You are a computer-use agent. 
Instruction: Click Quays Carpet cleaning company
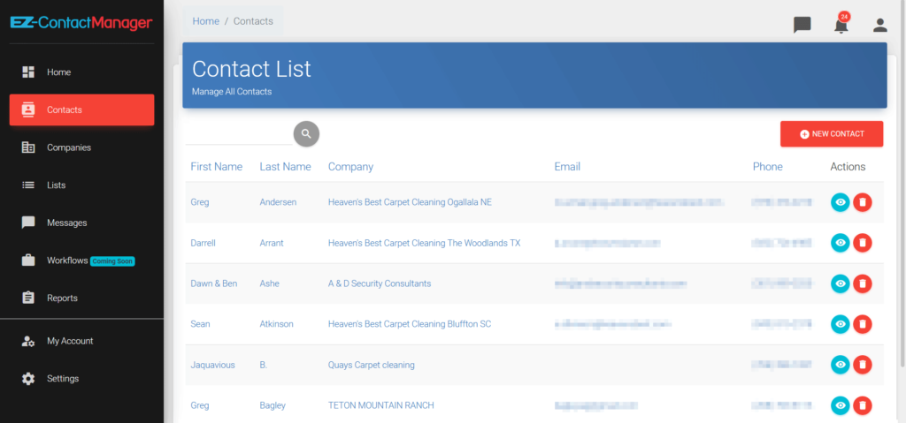(x=372, y=365)
